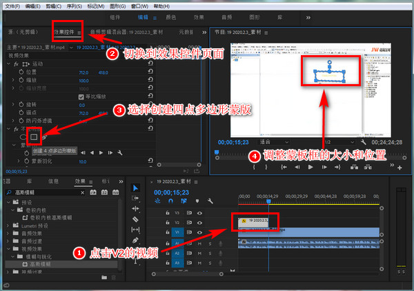The width and height of the screenshot is (414, 291).
Task: Switch to the 颜色 workspace tab
Action: (171, 17)
